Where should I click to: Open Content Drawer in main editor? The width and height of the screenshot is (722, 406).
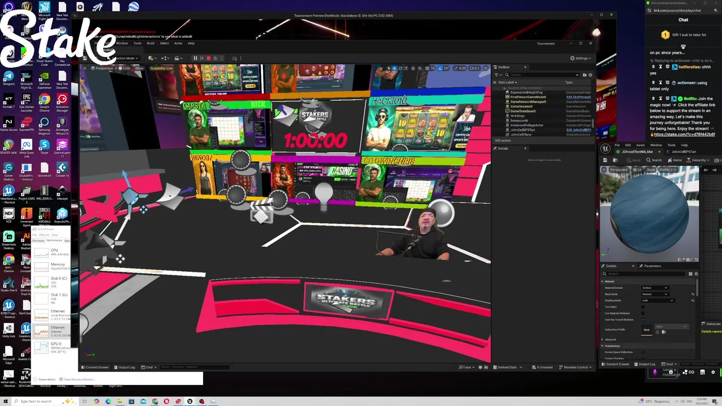click(95, 367)
